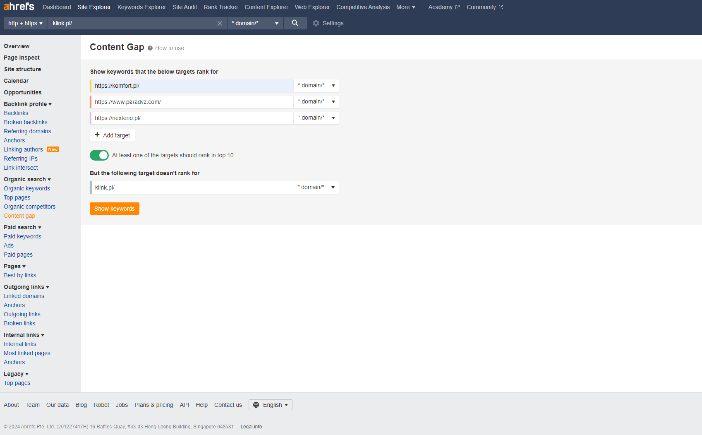This screenshot has width=702, height=435.
Task: Open the Academy external link
Action: click(x=444, y=7)
